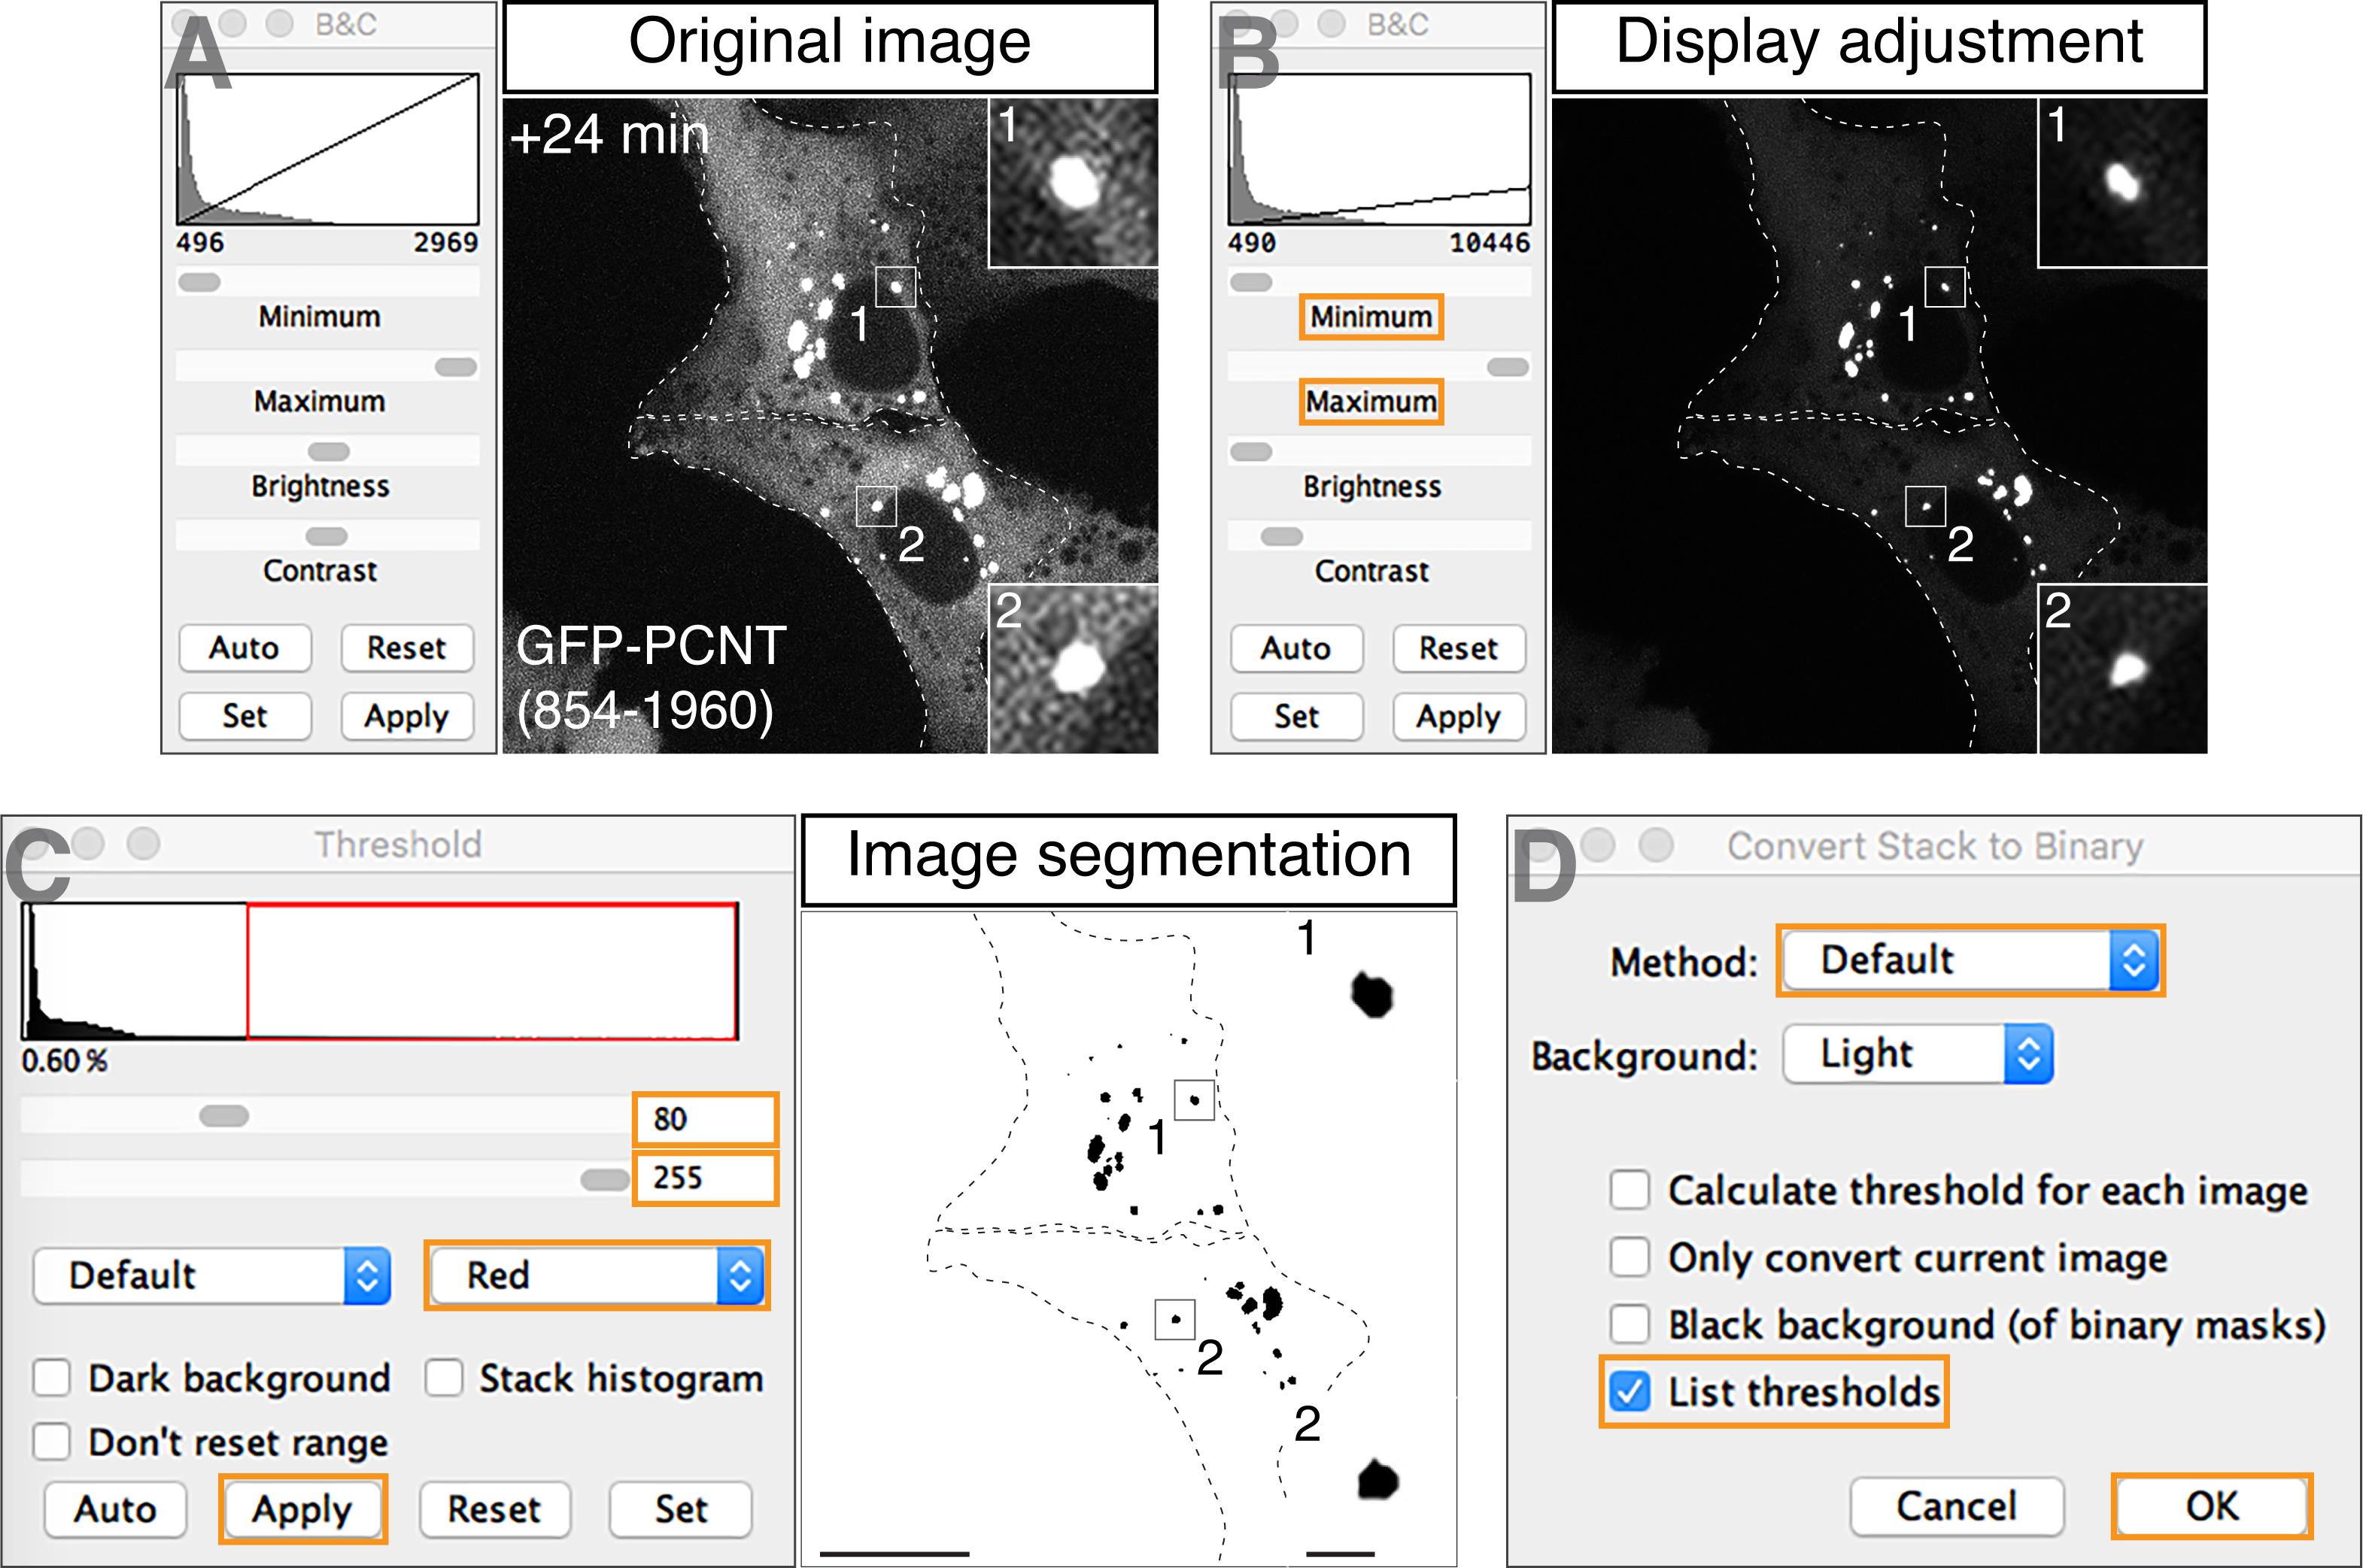Uncheck List thresholds checkbox
Image resolution: width=2363 pixels, height=1568 pixels.
(1629, 1391)
